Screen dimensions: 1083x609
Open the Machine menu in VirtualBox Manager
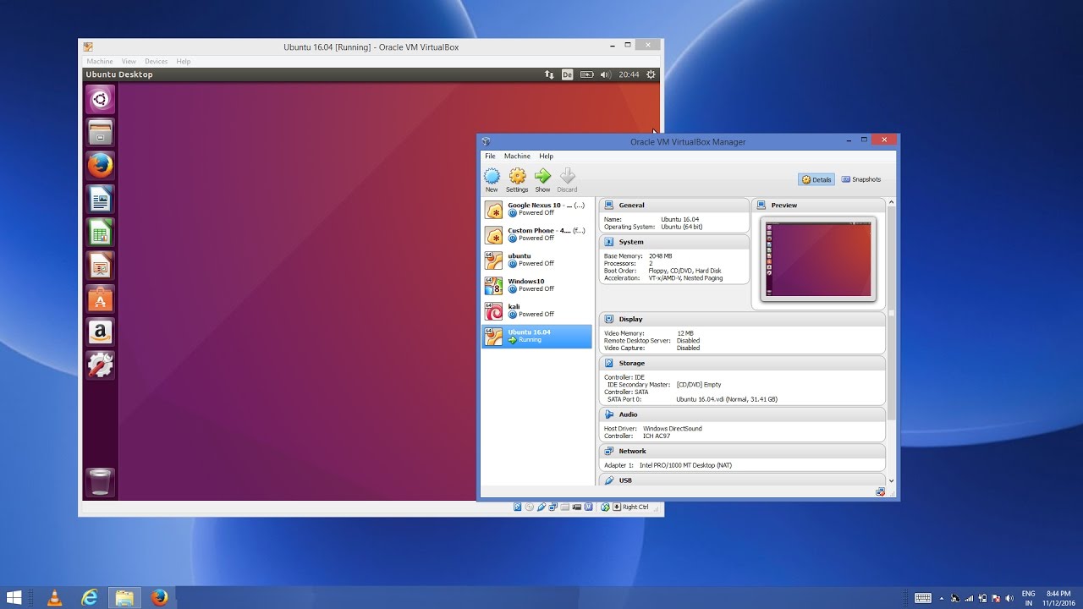[x=517, y=156]
